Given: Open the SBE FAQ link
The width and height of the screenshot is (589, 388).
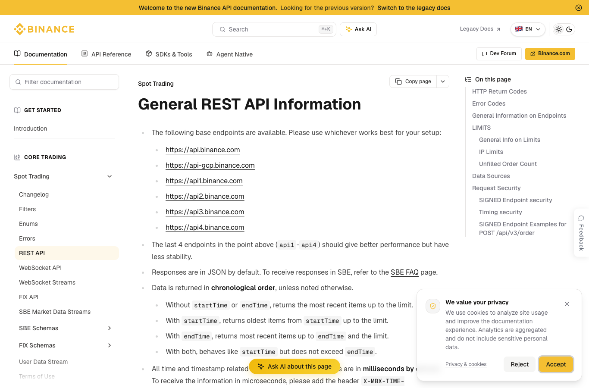Looking at the screenshot, I should [x=404, y=272].
